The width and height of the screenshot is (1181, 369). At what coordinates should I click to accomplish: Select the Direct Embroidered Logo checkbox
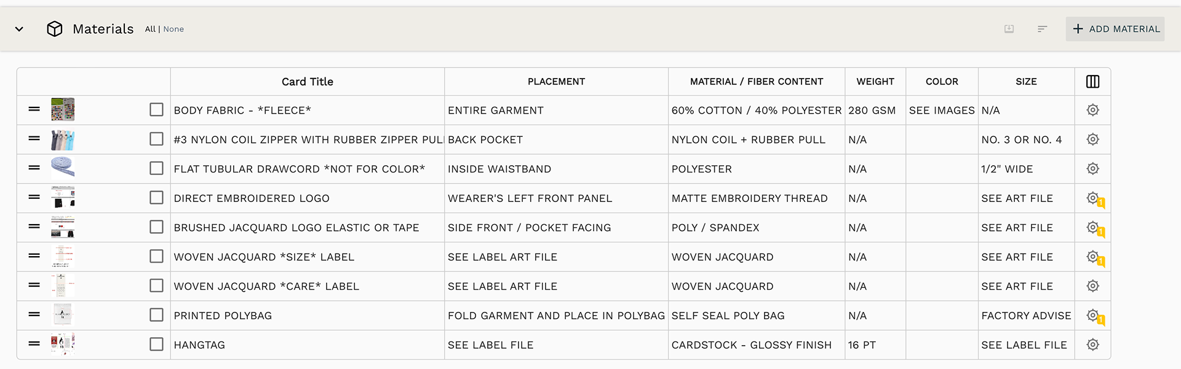pos(156,198)
